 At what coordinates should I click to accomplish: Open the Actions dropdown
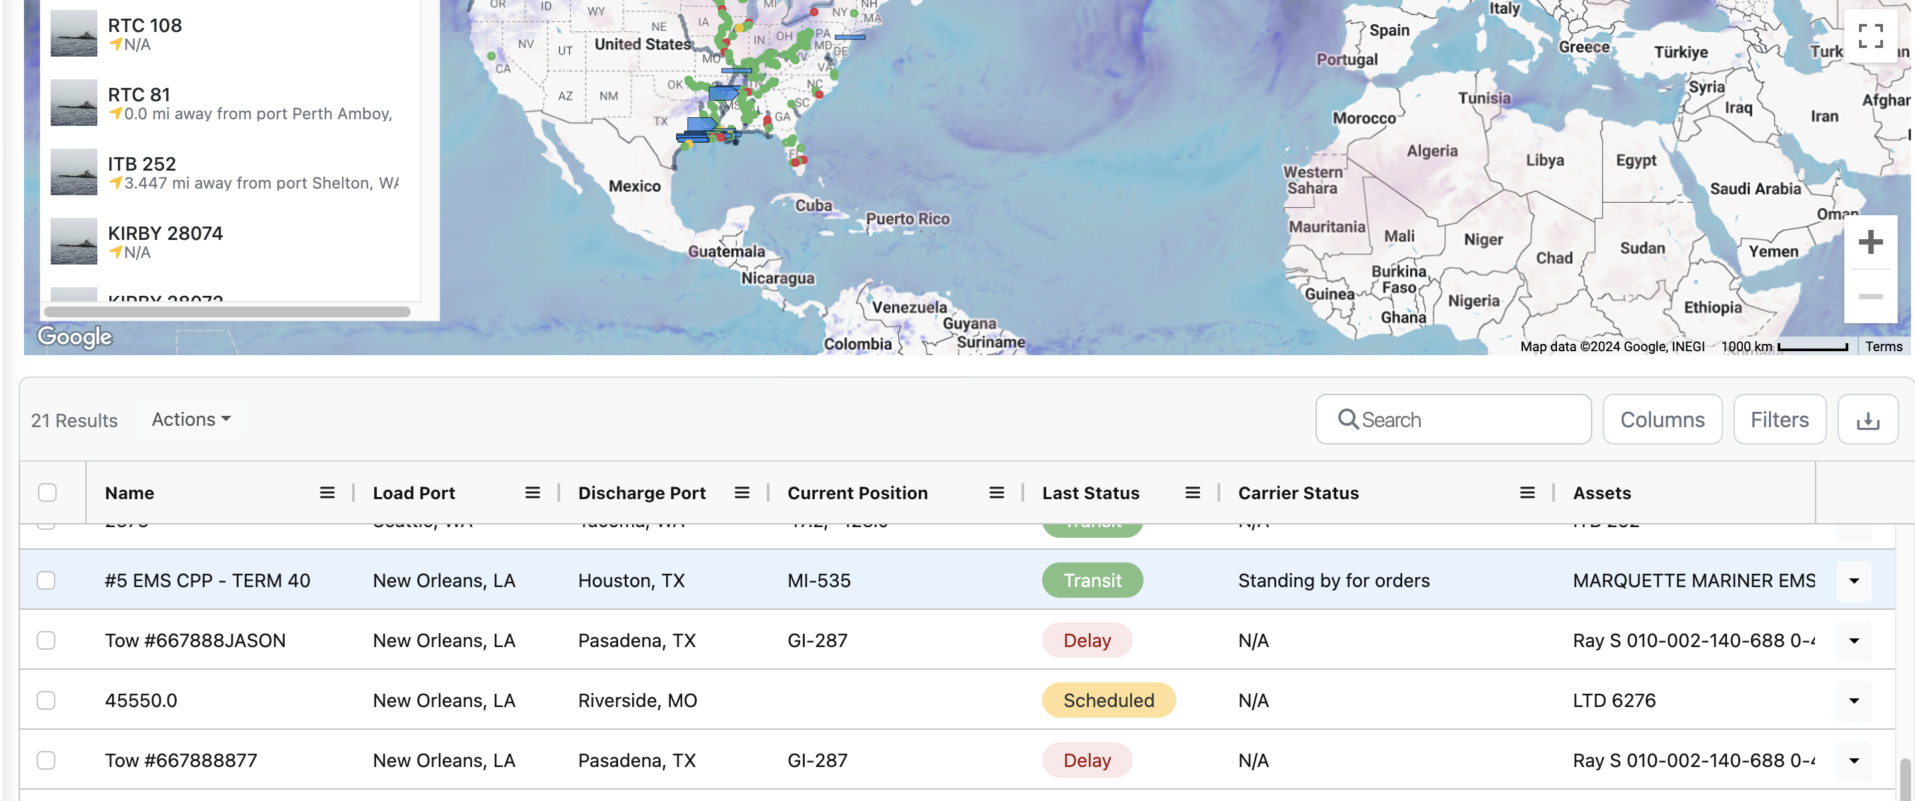click(191, 420)
